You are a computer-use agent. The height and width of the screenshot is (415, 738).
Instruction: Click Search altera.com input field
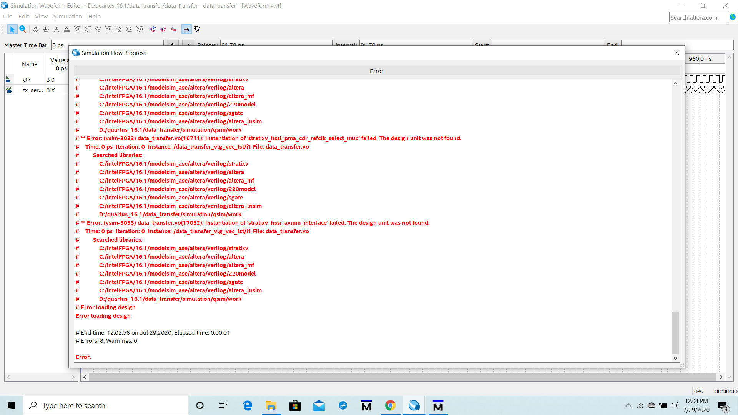click(x=698, y=17)
